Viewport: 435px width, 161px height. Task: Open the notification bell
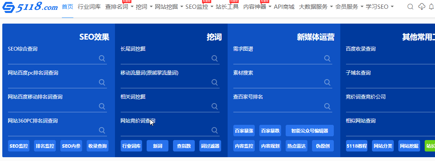tap(431, 6)
